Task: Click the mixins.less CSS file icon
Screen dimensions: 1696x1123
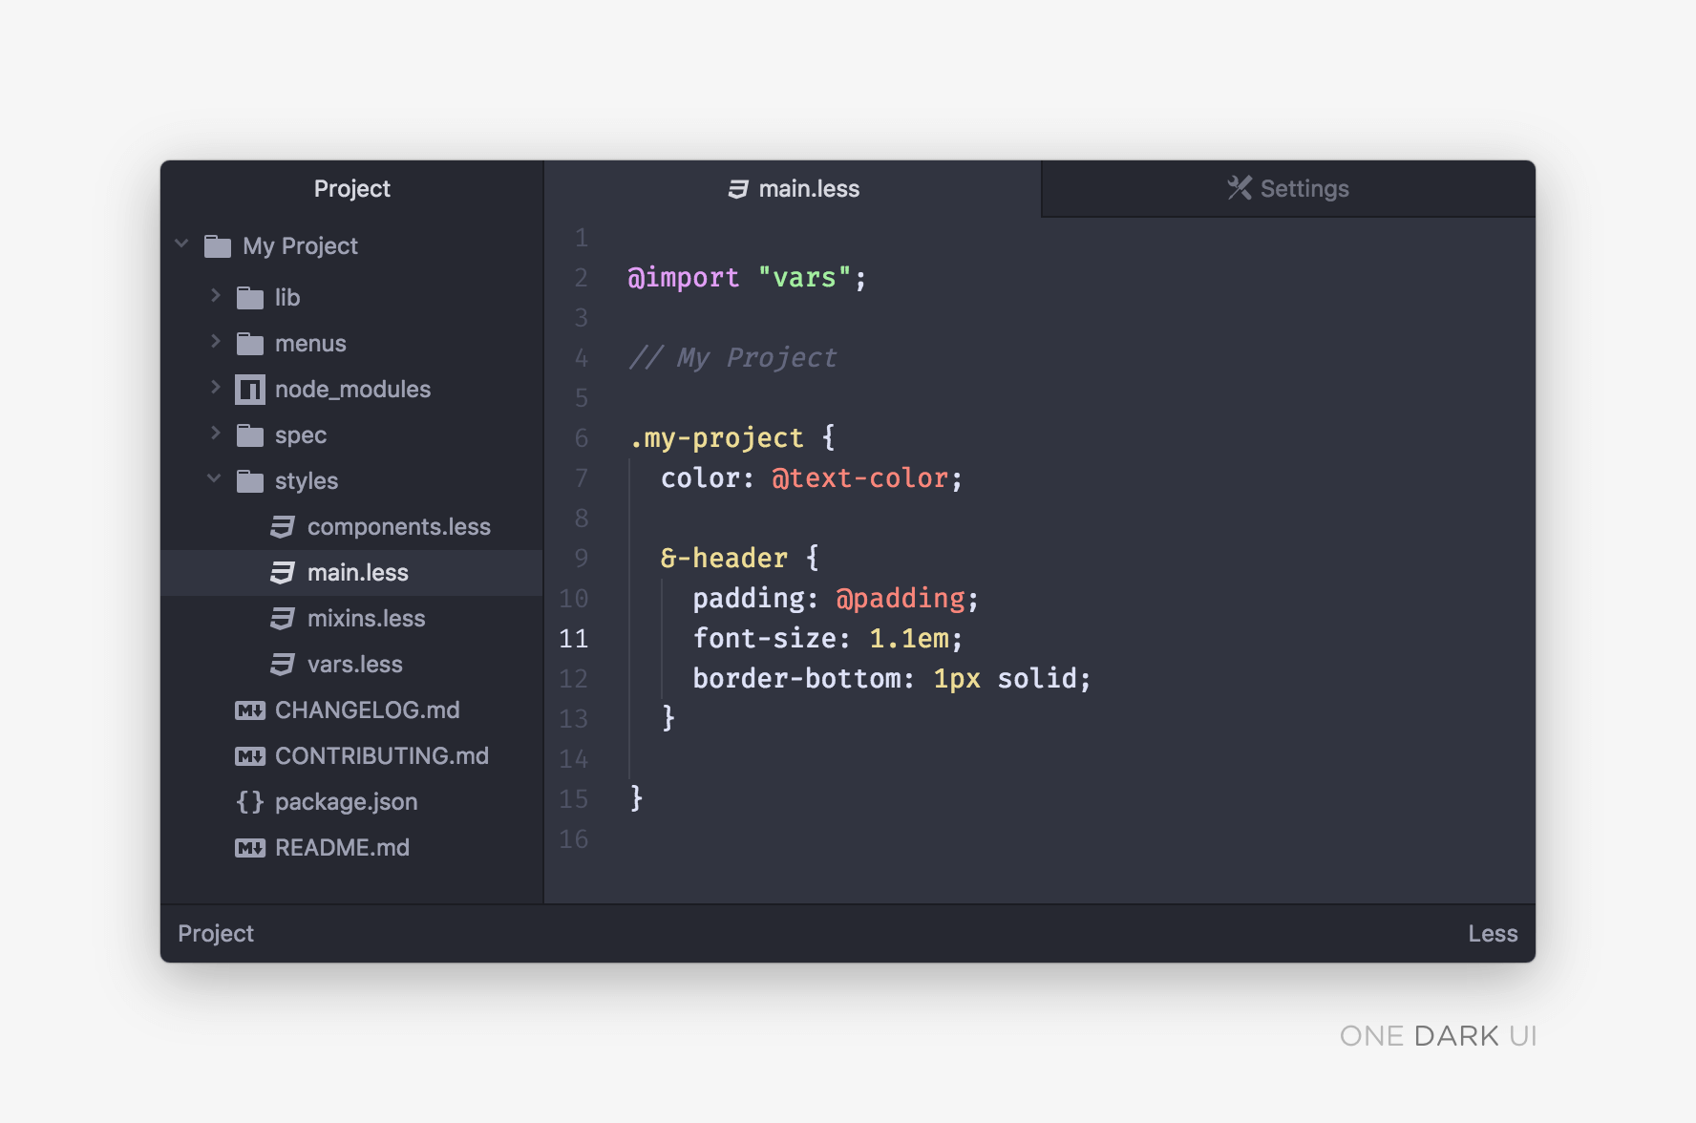Action: pos(283,619)
